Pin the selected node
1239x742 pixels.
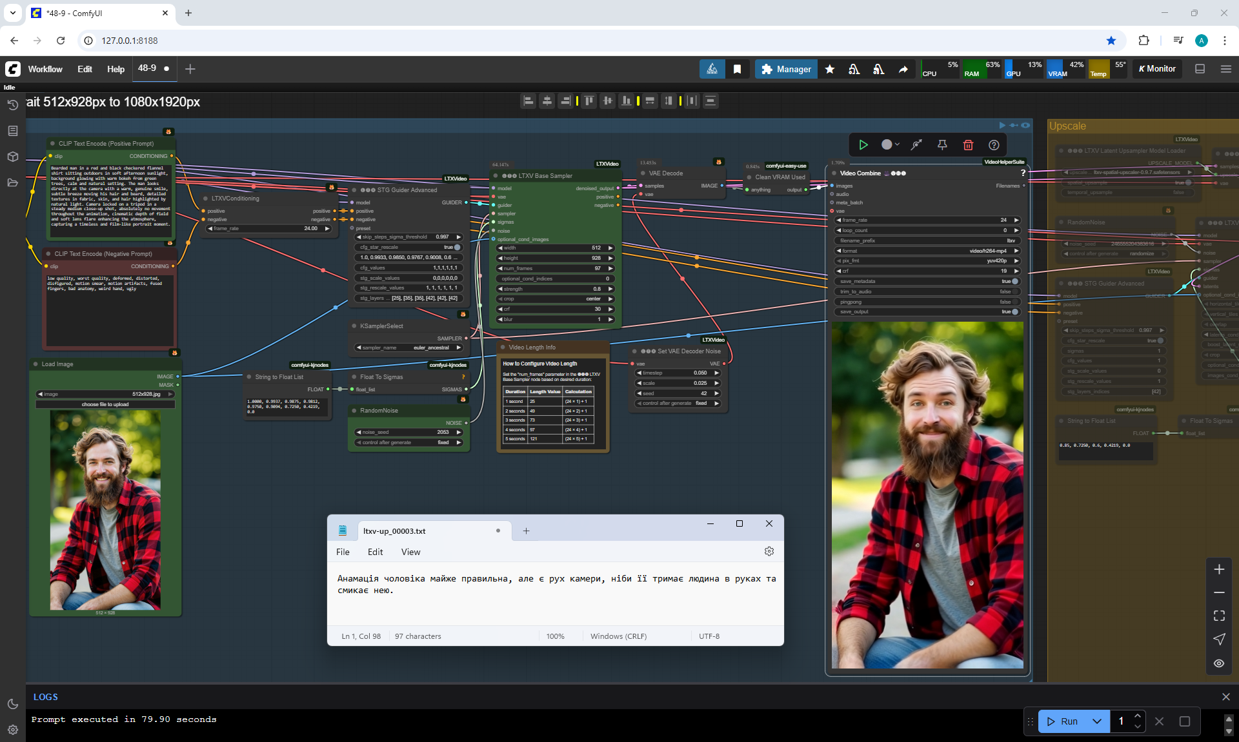[x=942, y=145]
